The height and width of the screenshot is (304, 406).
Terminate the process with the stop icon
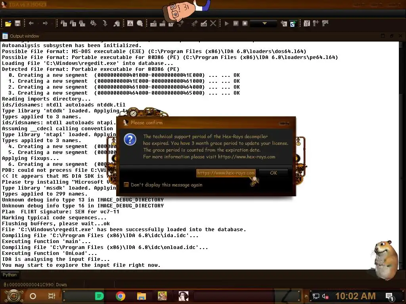245,23
